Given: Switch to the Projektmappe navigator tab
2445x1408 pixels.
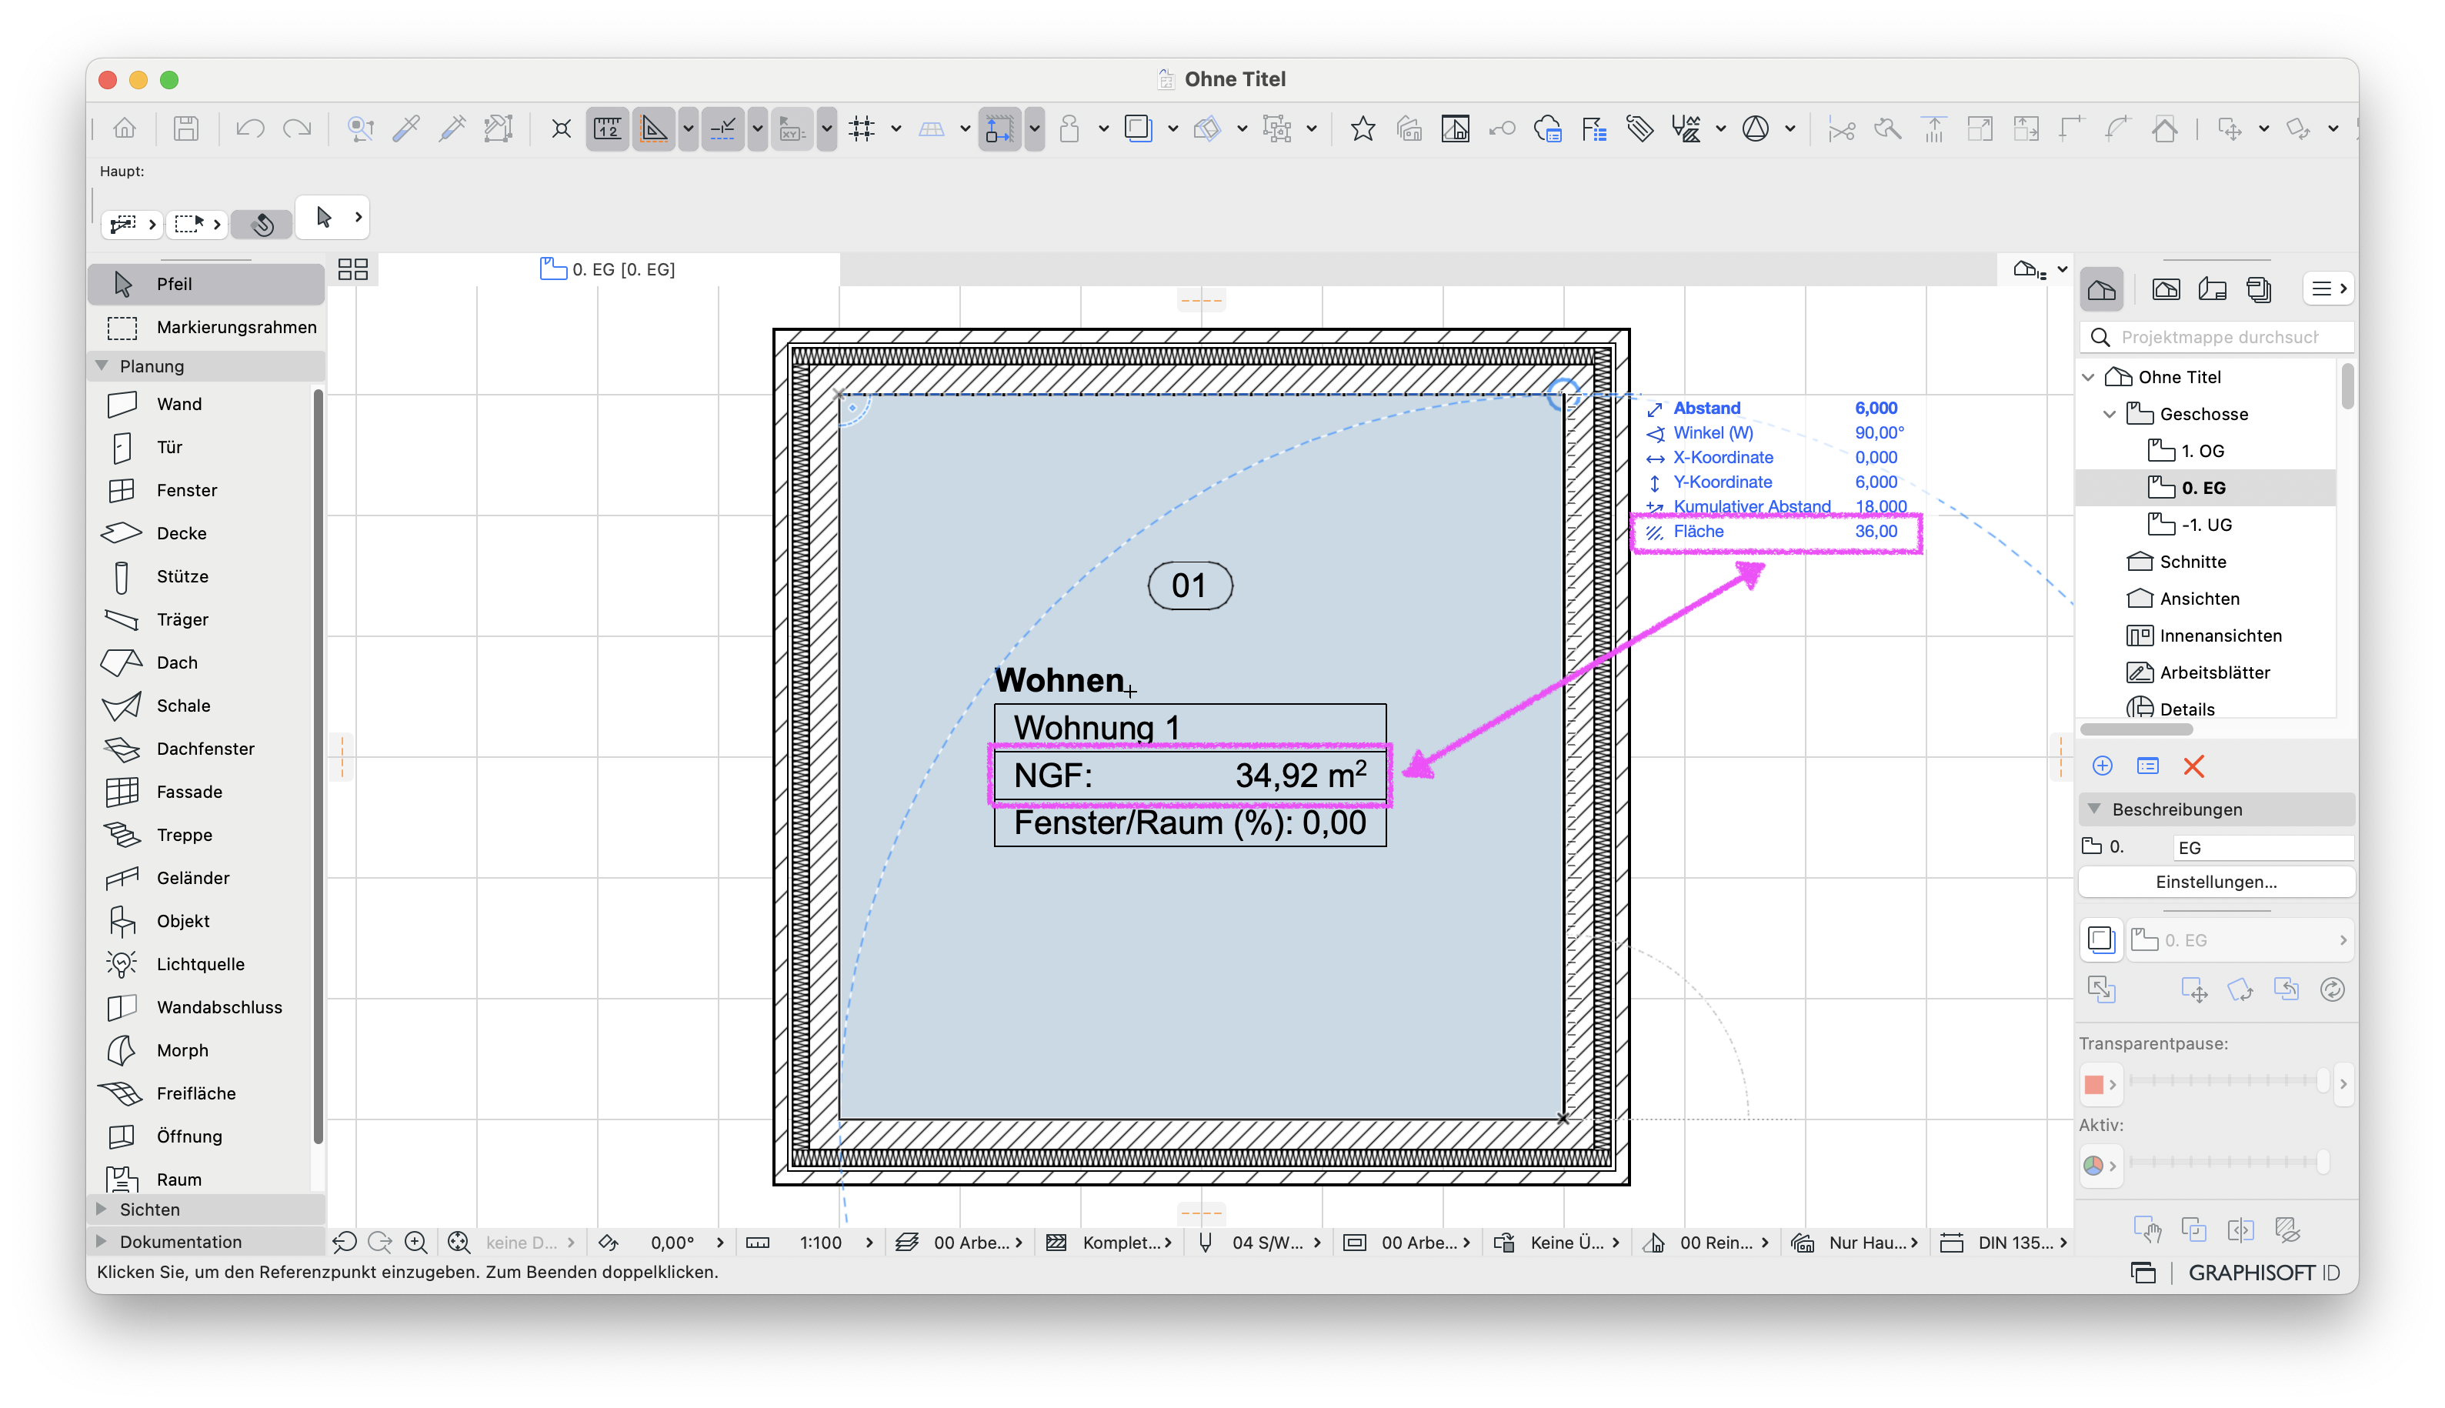Looking at the screenshot, I should point(2103,289).
